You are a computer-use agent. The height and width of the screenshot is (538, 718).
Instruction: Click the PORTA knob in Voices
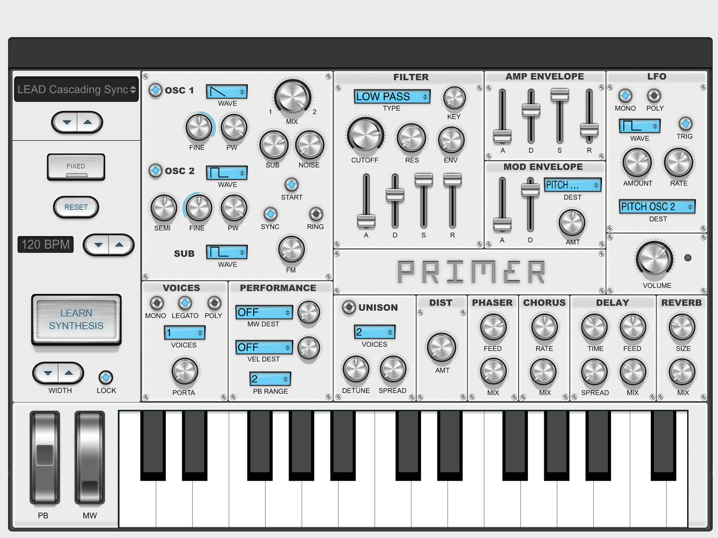click(184, 371)
